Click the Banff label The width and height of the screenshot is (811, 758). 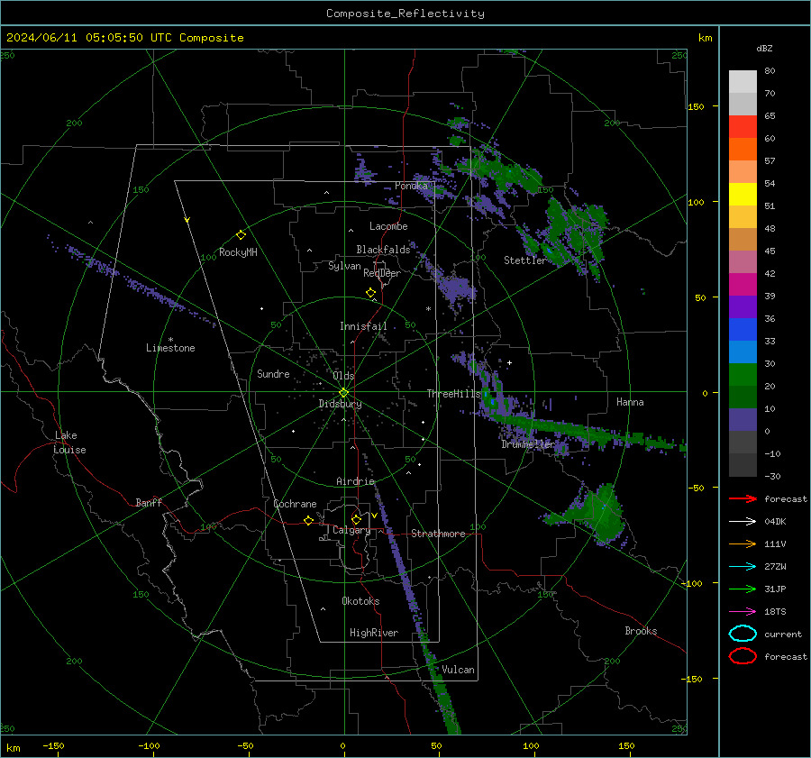149,502
